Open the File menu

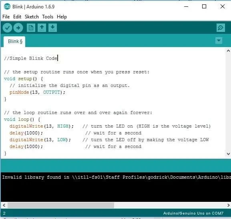[x=6, y=17]
